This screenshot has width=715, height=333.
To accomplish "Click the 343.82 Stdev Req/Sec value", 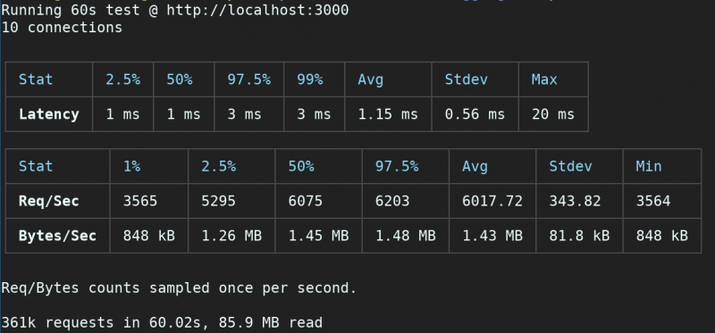I will (575, 201).
